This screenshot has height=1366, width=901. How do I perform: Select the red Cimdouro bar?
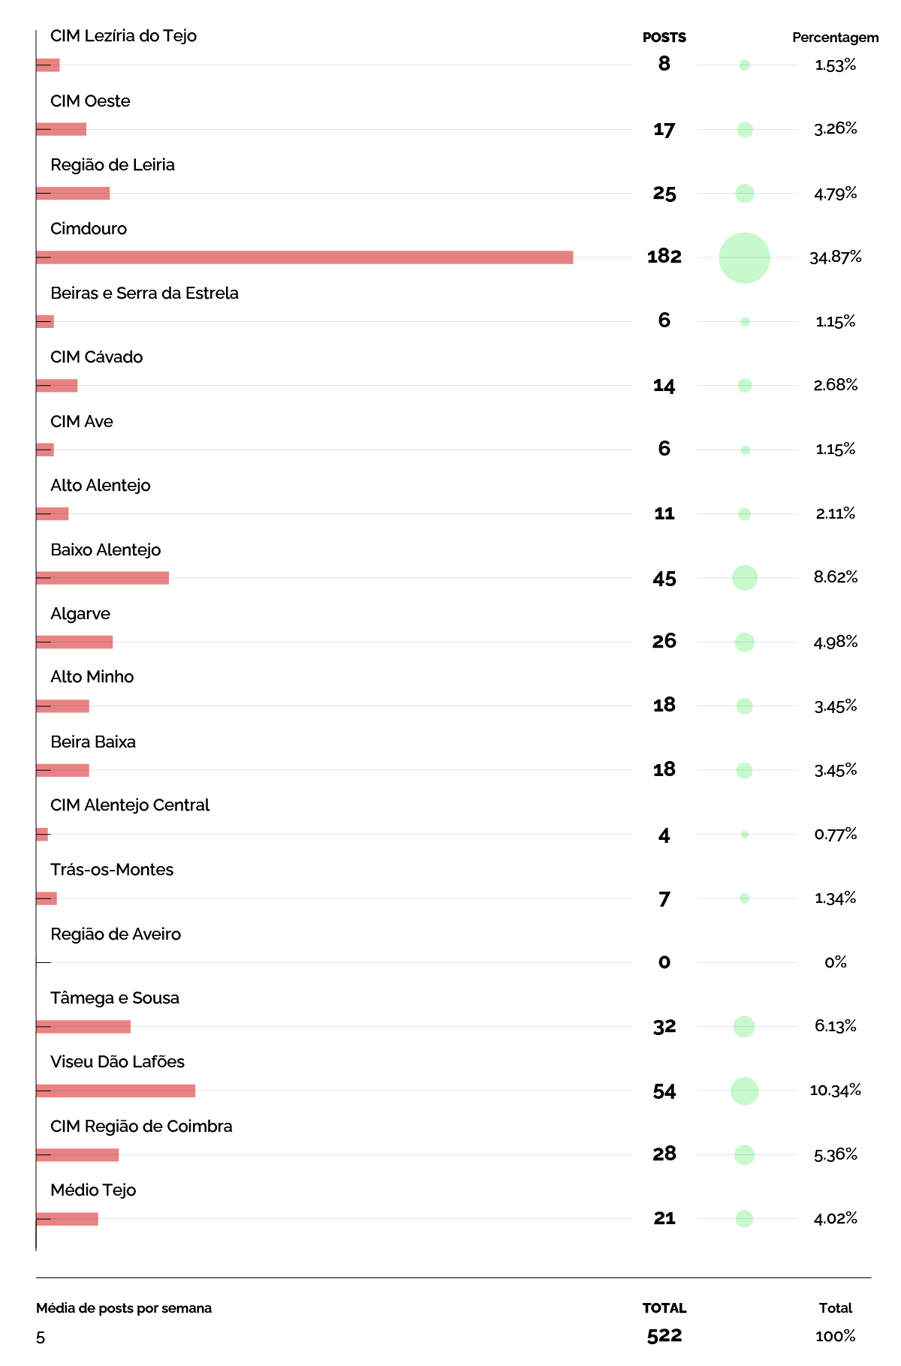pos(305,257)
